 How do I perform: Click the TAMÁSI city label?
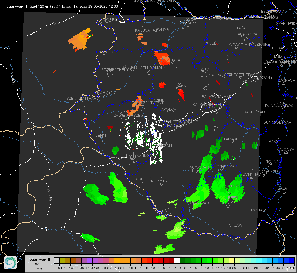230,139
